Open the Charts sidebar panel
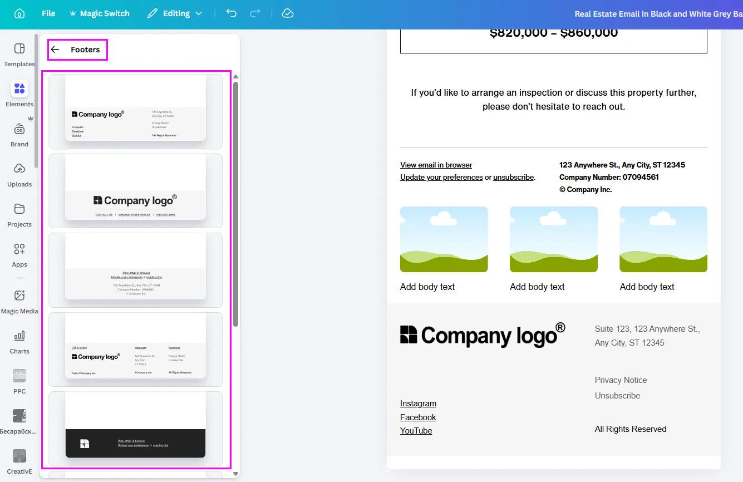Screen dimensions: 743x482 (19, 342)
